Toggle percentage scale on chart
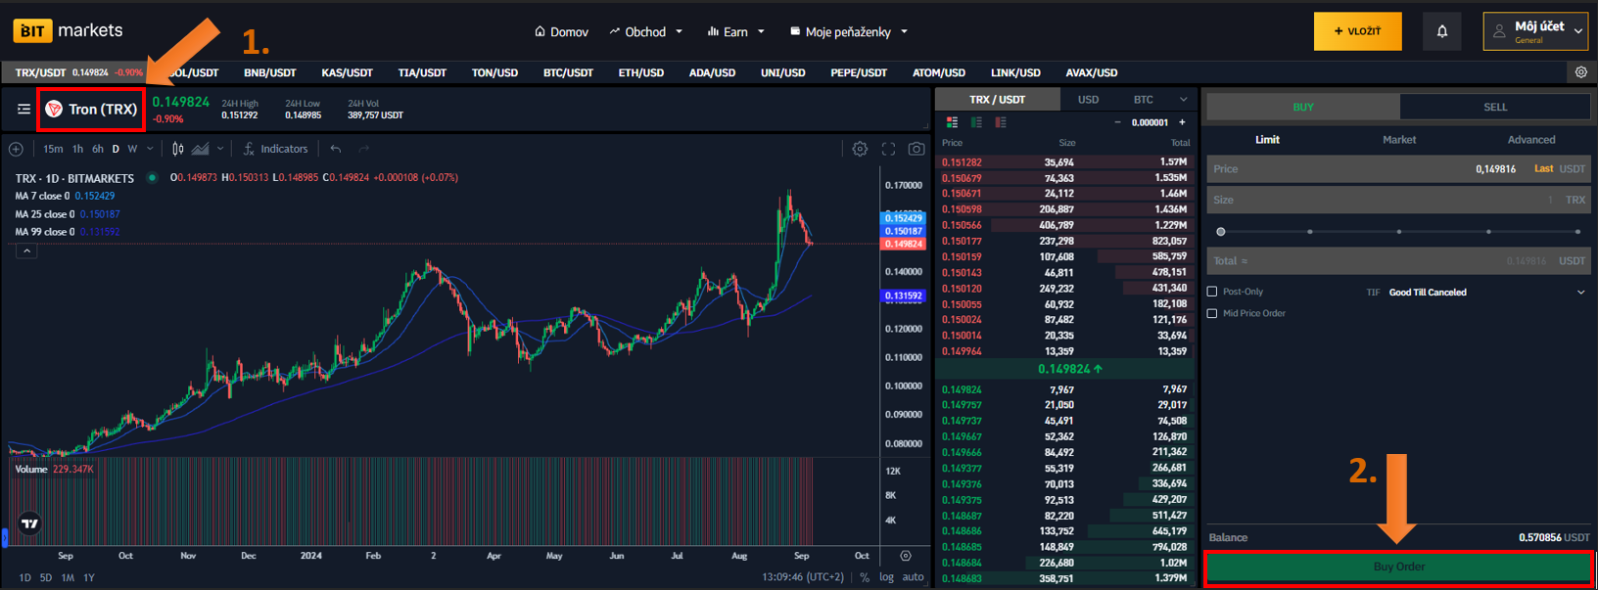1598x590 pixels. (865, 577)
